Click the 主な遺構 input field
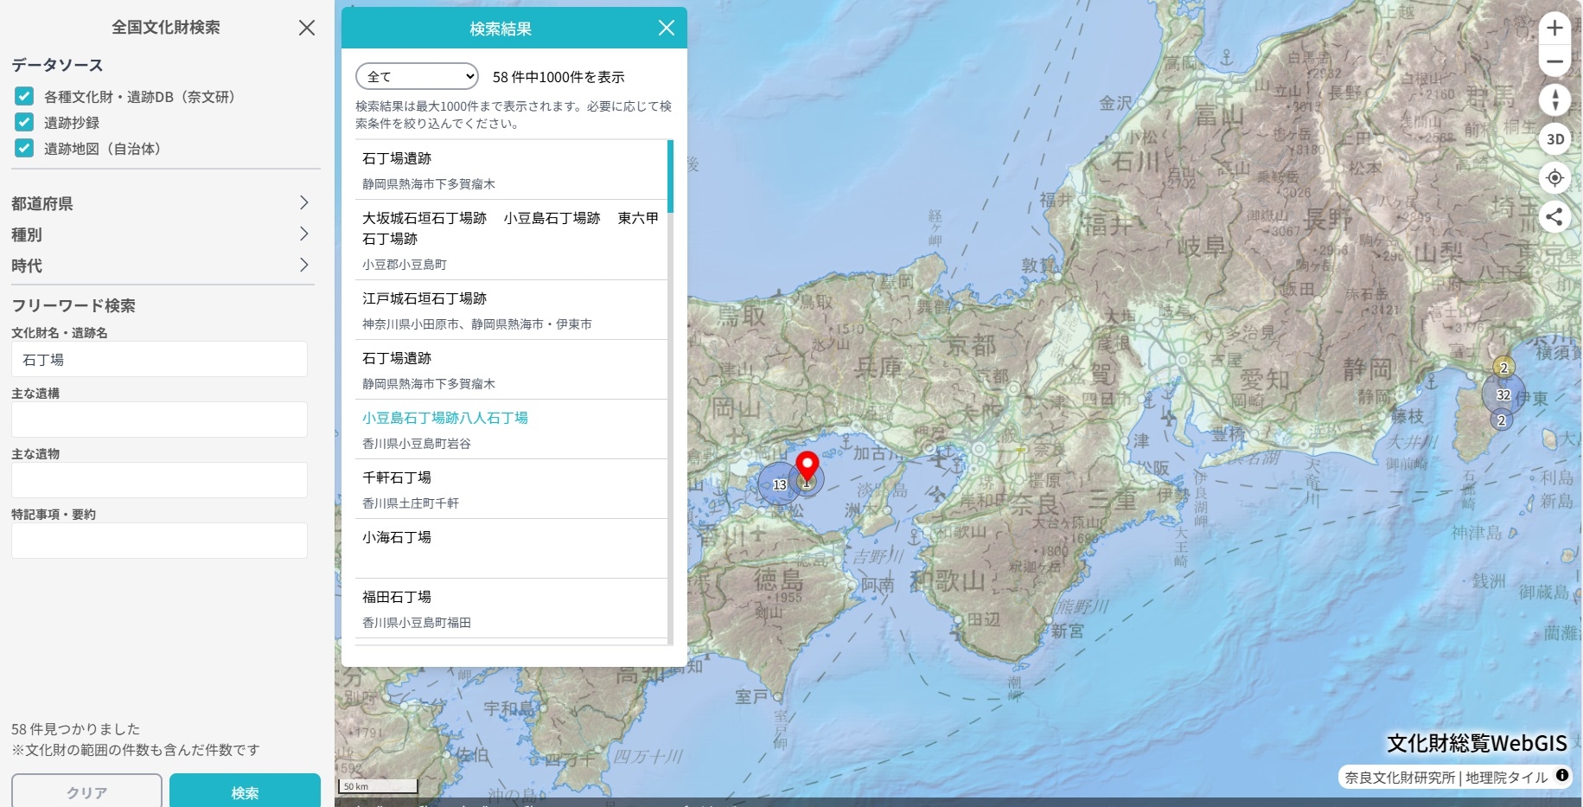The width and height of the screenshot is (1583, 807). pos(159,420)
